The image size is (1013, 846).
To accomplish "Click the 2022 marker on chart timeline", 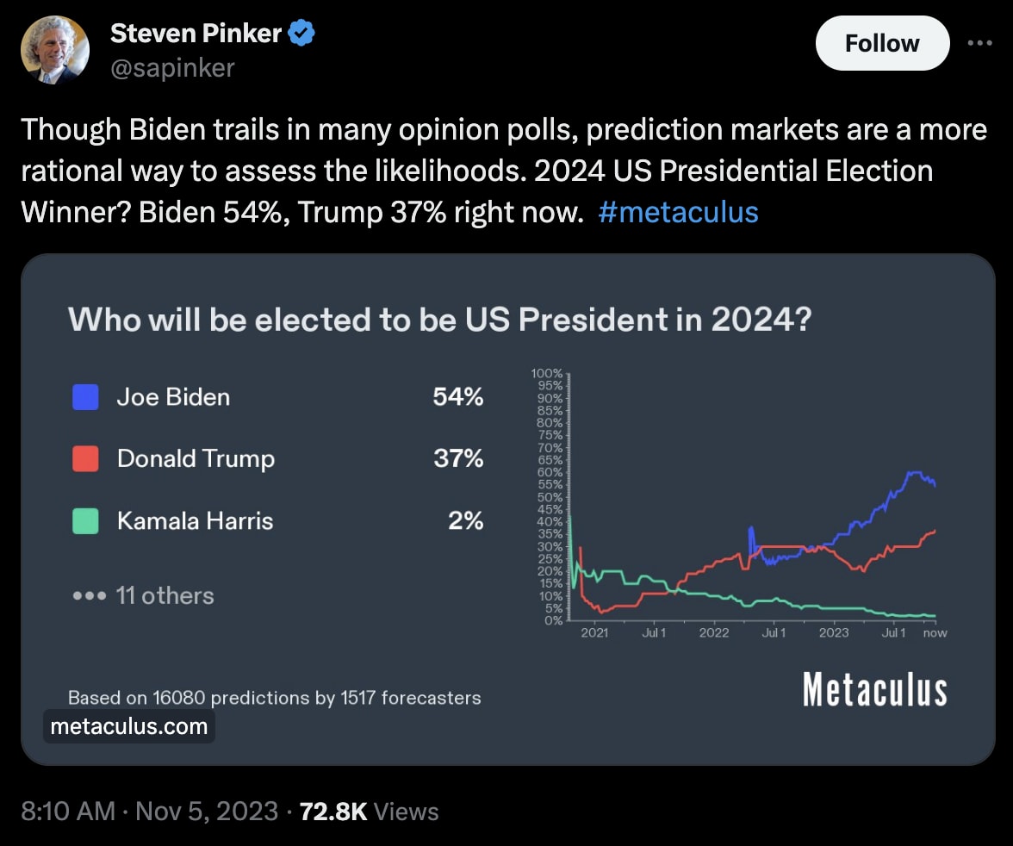I will [714, 633].
